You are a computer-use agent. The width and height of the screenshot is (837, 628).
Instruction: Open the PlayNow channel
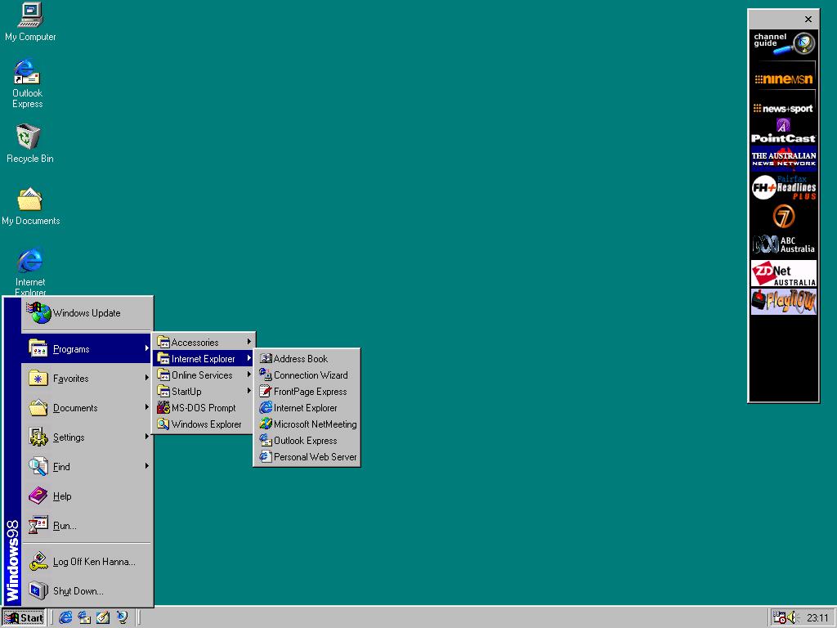pos(784,302)
